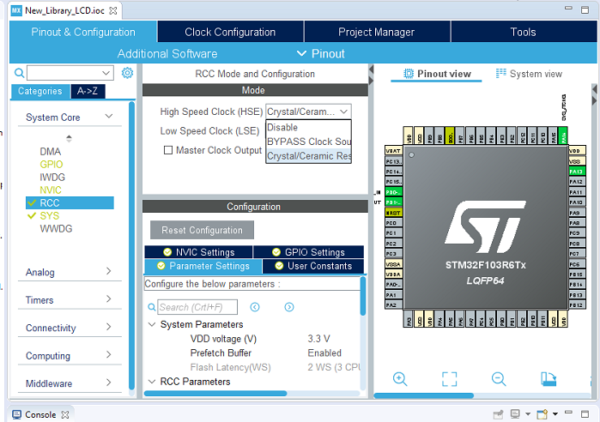The height and width of the screenshot is (422, 600).
Task: Select the PC3 pin on the chip
Action: [x=393, y=253]
